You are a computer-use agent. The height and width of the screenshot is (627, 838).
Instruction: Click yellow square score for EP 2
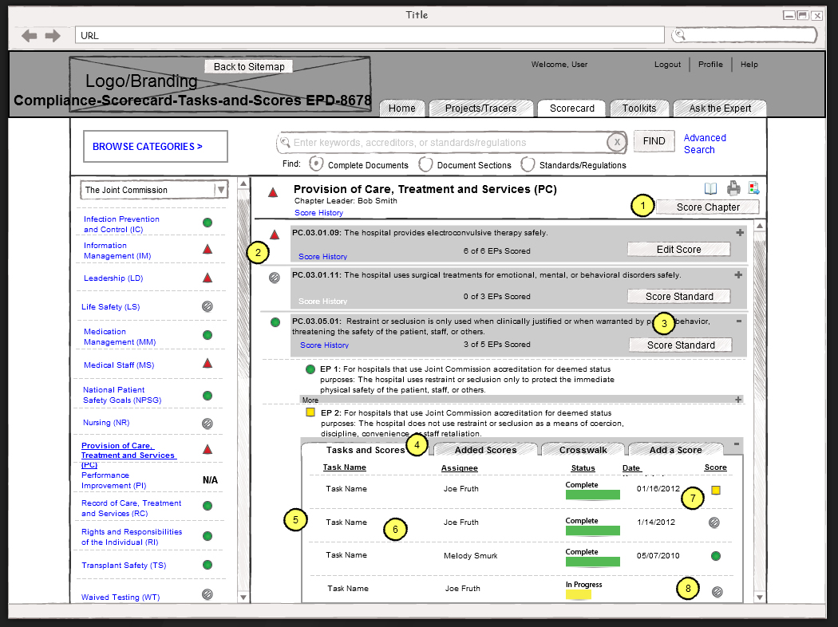coord(310,412)
